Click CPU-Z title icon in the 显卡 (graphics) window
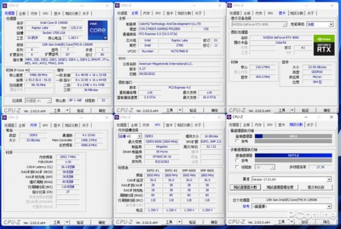Viewport: 341px width, 229px height. point(229,5)
